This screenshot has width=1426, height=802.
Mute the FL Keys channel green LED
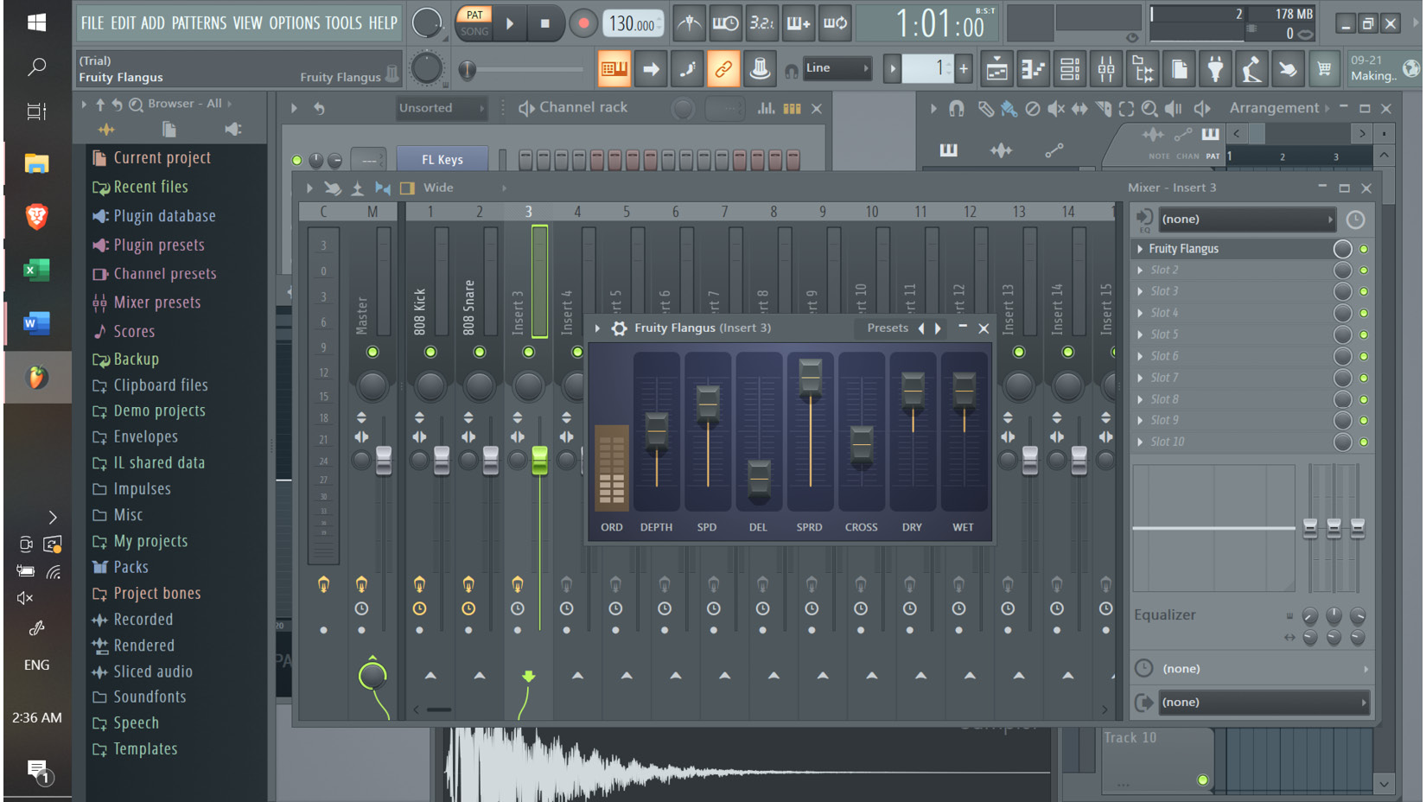(x=297, y=160)
